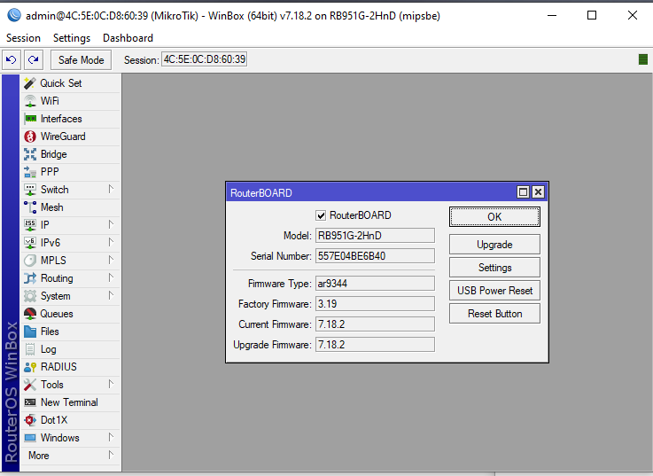Screen dimensions: 653x476
Task: Click the Routing icon
Action: pyautogui.click(x=30, y=278)
